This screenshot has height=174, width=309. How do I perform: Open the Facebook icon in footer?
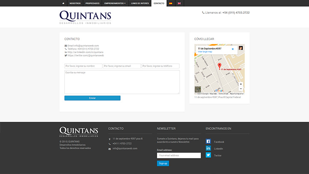click(x=208, y=141)
